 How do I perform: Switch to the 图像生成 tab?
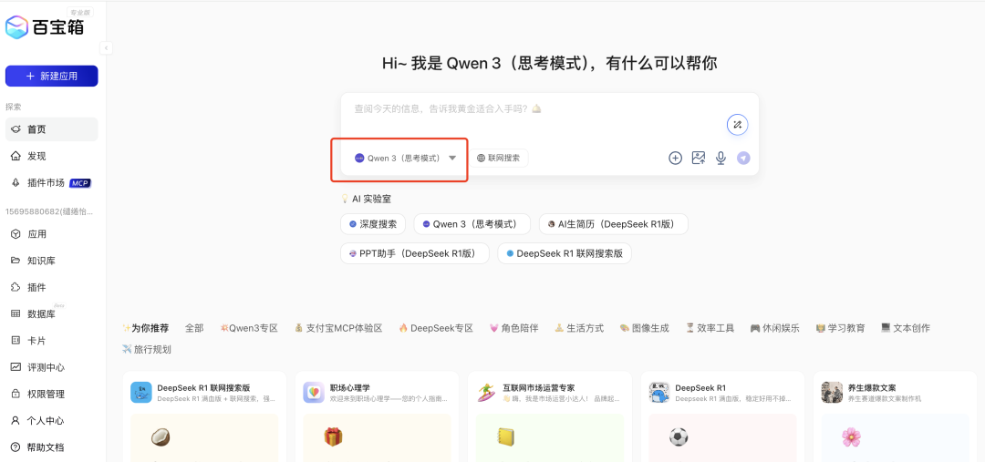tap(645, 328)
